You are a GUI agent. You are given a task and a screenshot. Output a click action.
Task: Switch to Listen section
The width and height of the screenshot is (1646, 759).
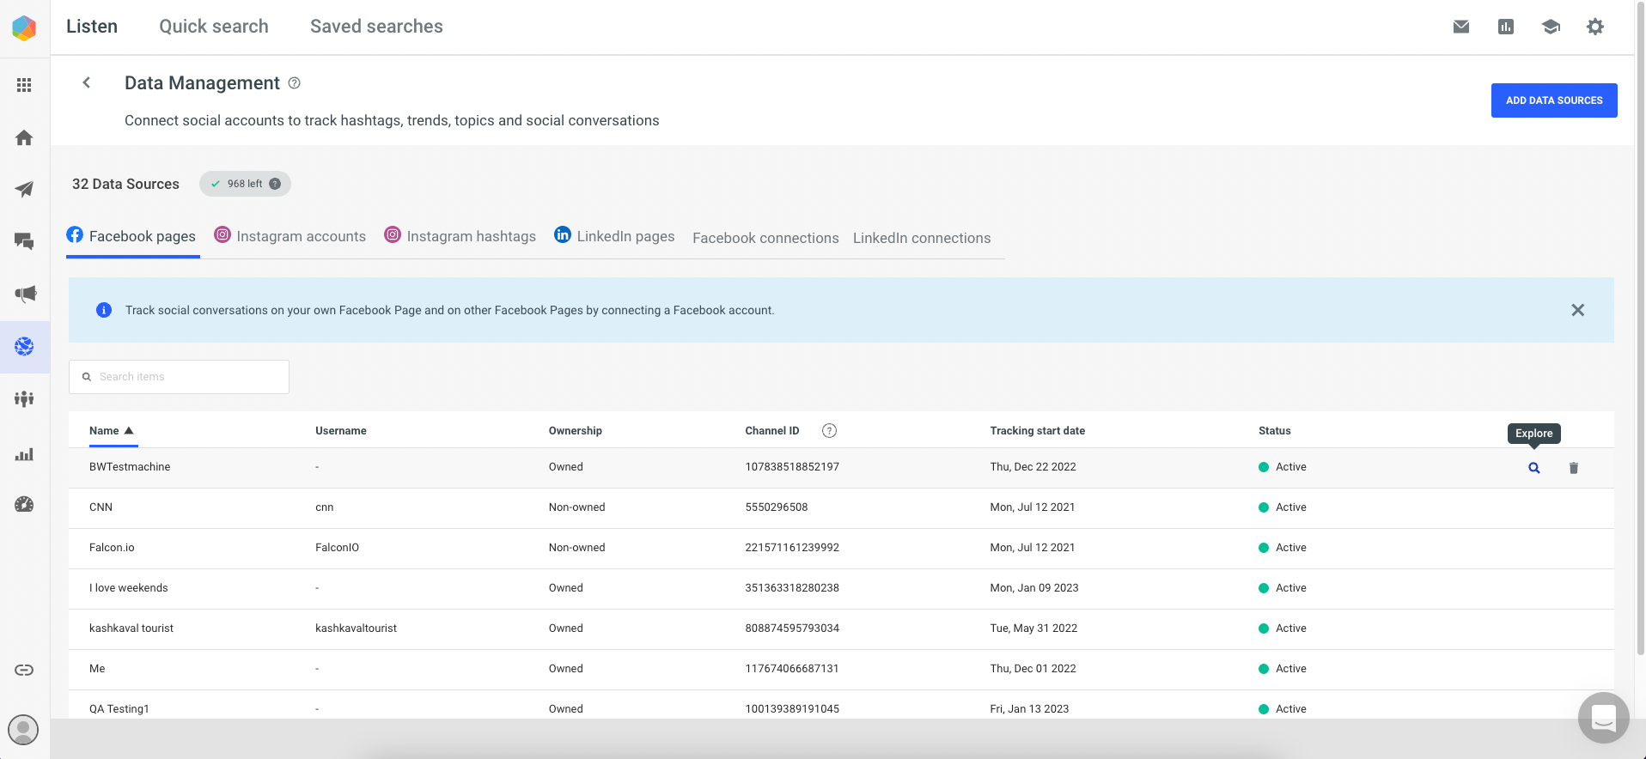pyautogui.click(x=92, y=27)
